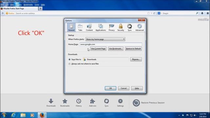Click the Home Page address field

(x=111, y=44)
